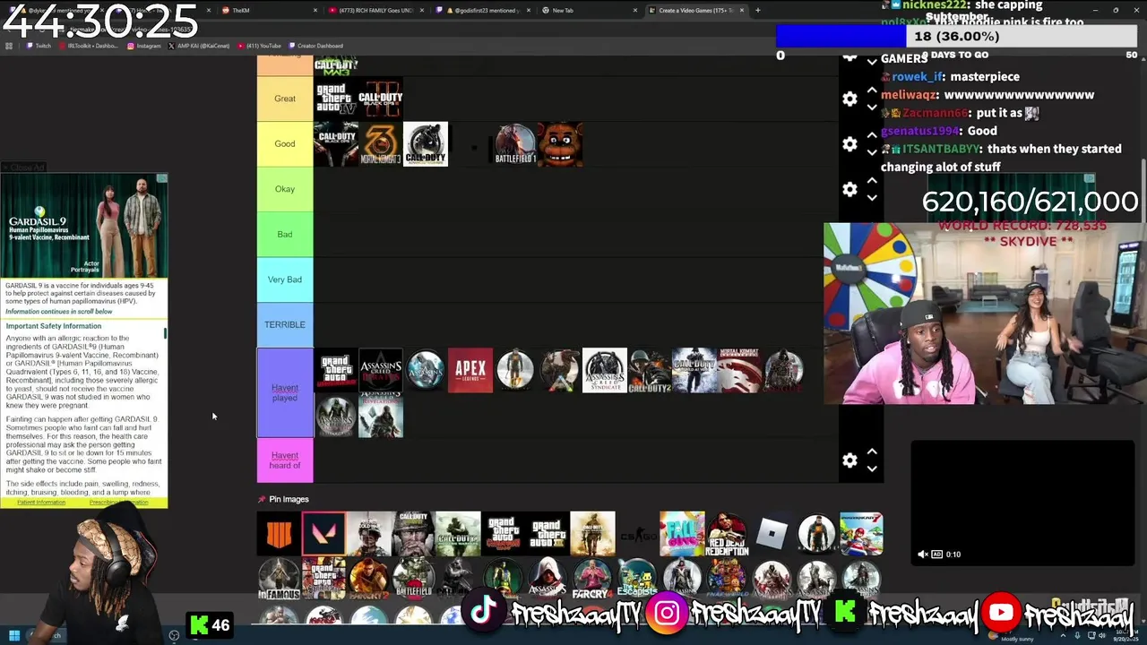Open AMP KAI (@KaiCenat) bookmark

(199, 46)
